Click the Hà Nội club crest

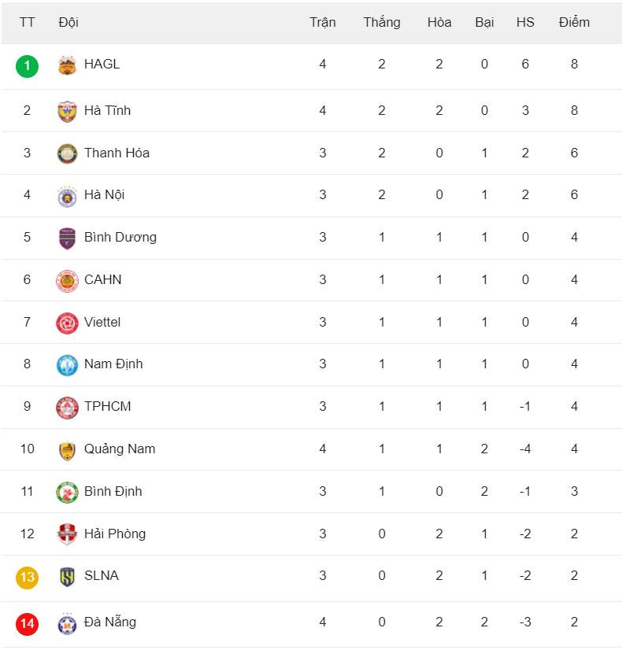point(67,196)
